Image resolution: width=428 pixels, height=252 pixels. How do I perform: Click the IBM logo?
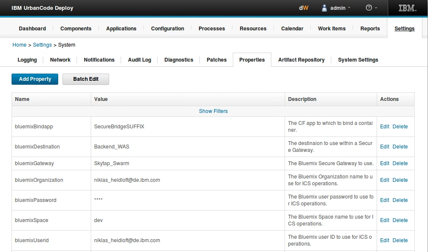407,8
